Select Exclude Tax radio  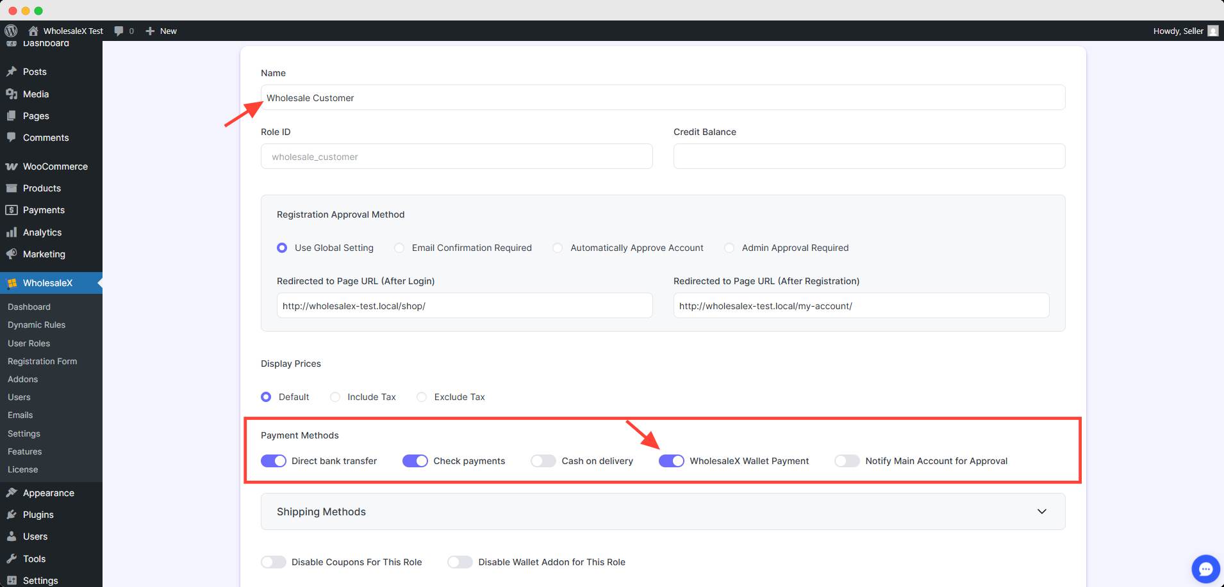tap(422, 397)
